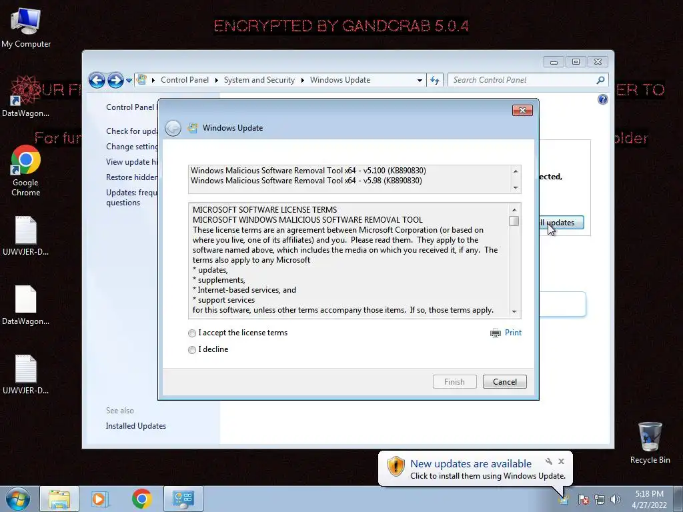Viewport: 683px width, 512px height.
Task: Click the taskbar clock showing 5:18 PM
Action: pos(649,499)
